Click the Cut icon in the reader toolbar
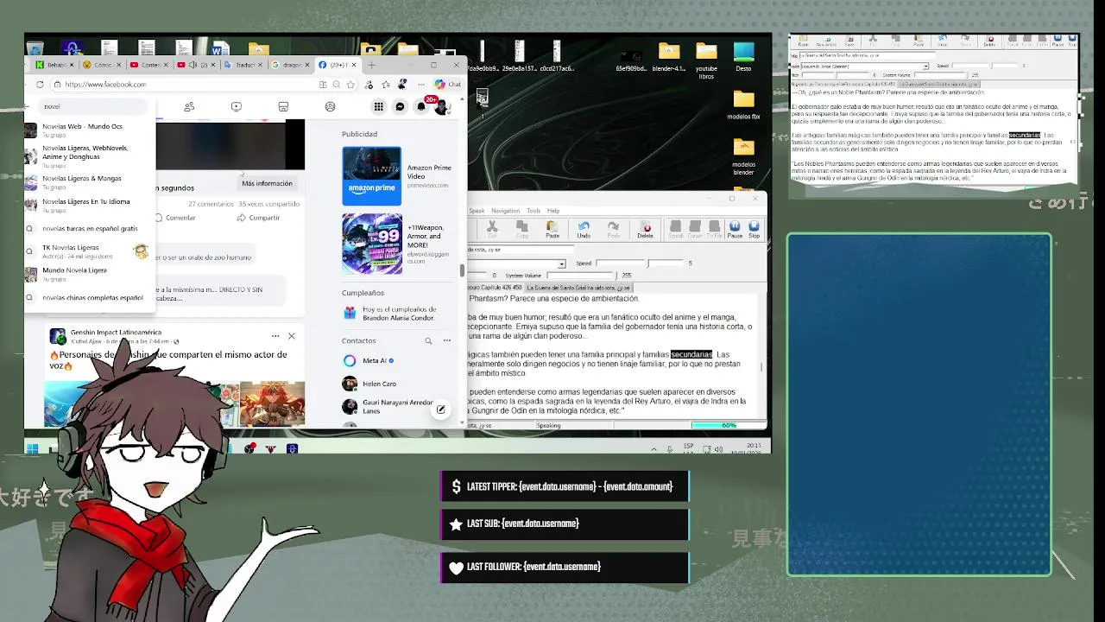Screen dimensions: 1105x622 (492, 229)
